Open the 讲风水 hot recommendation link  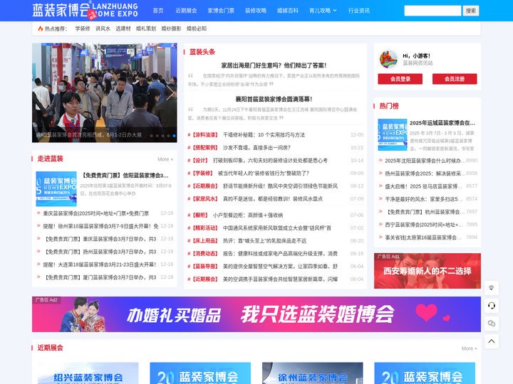(x=103, y=28)
